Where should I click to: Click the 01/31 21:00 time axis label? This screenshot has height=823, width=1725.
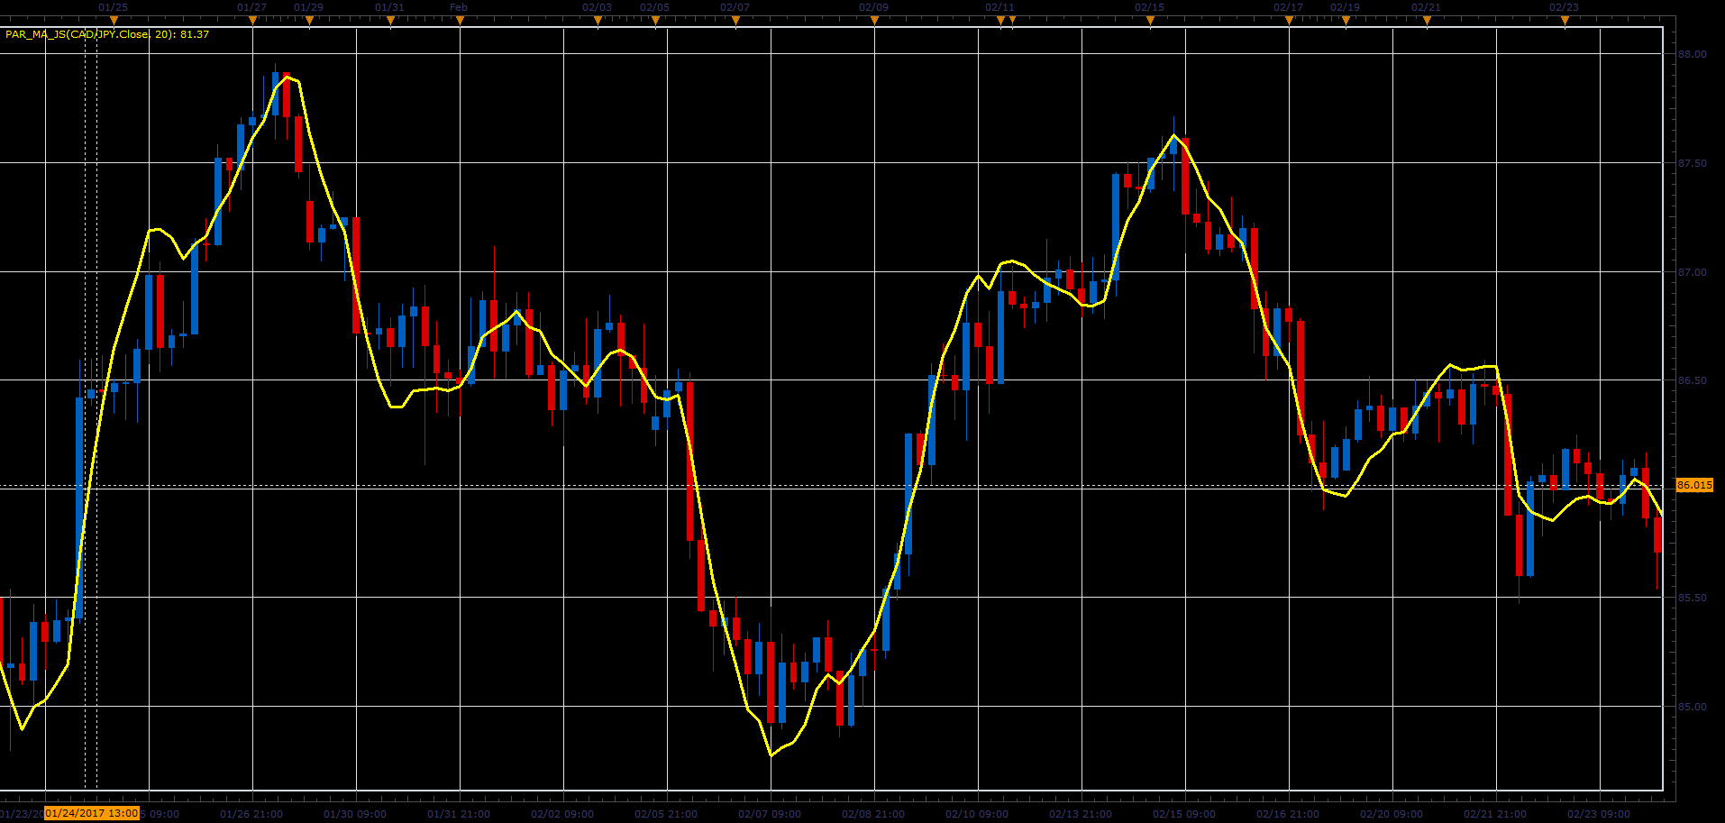[459, 814]
